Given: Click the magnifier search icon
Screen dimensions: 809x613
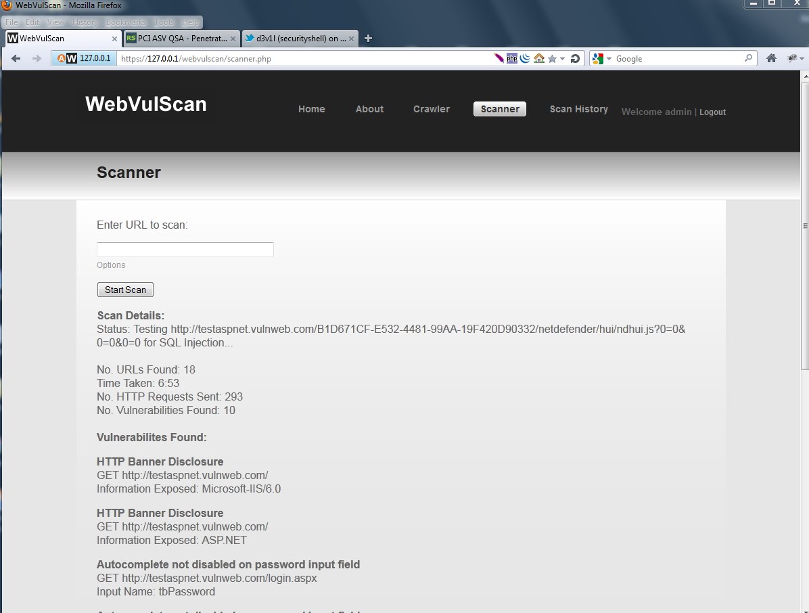Looking at the screenshot, I should coord(748,58).
